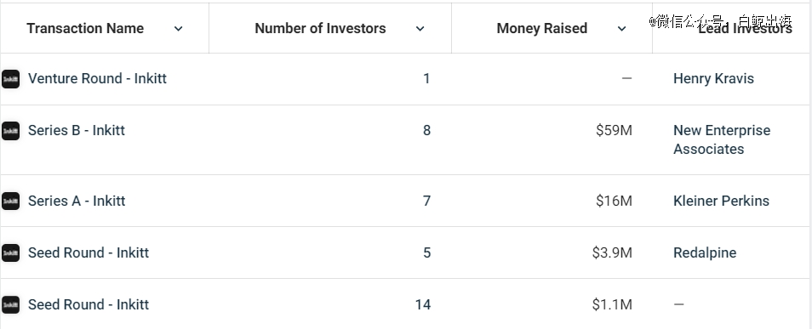Open Venture Round - Inkitt transaction
This screenshot has height=329, width=812.
[97, 78]
